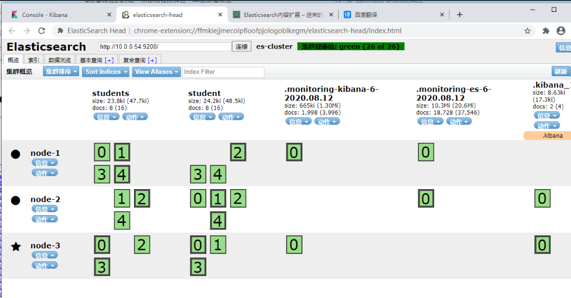Expand the Sort Indices dropdown
Screen dimensions: 571x298
(106, 72)
